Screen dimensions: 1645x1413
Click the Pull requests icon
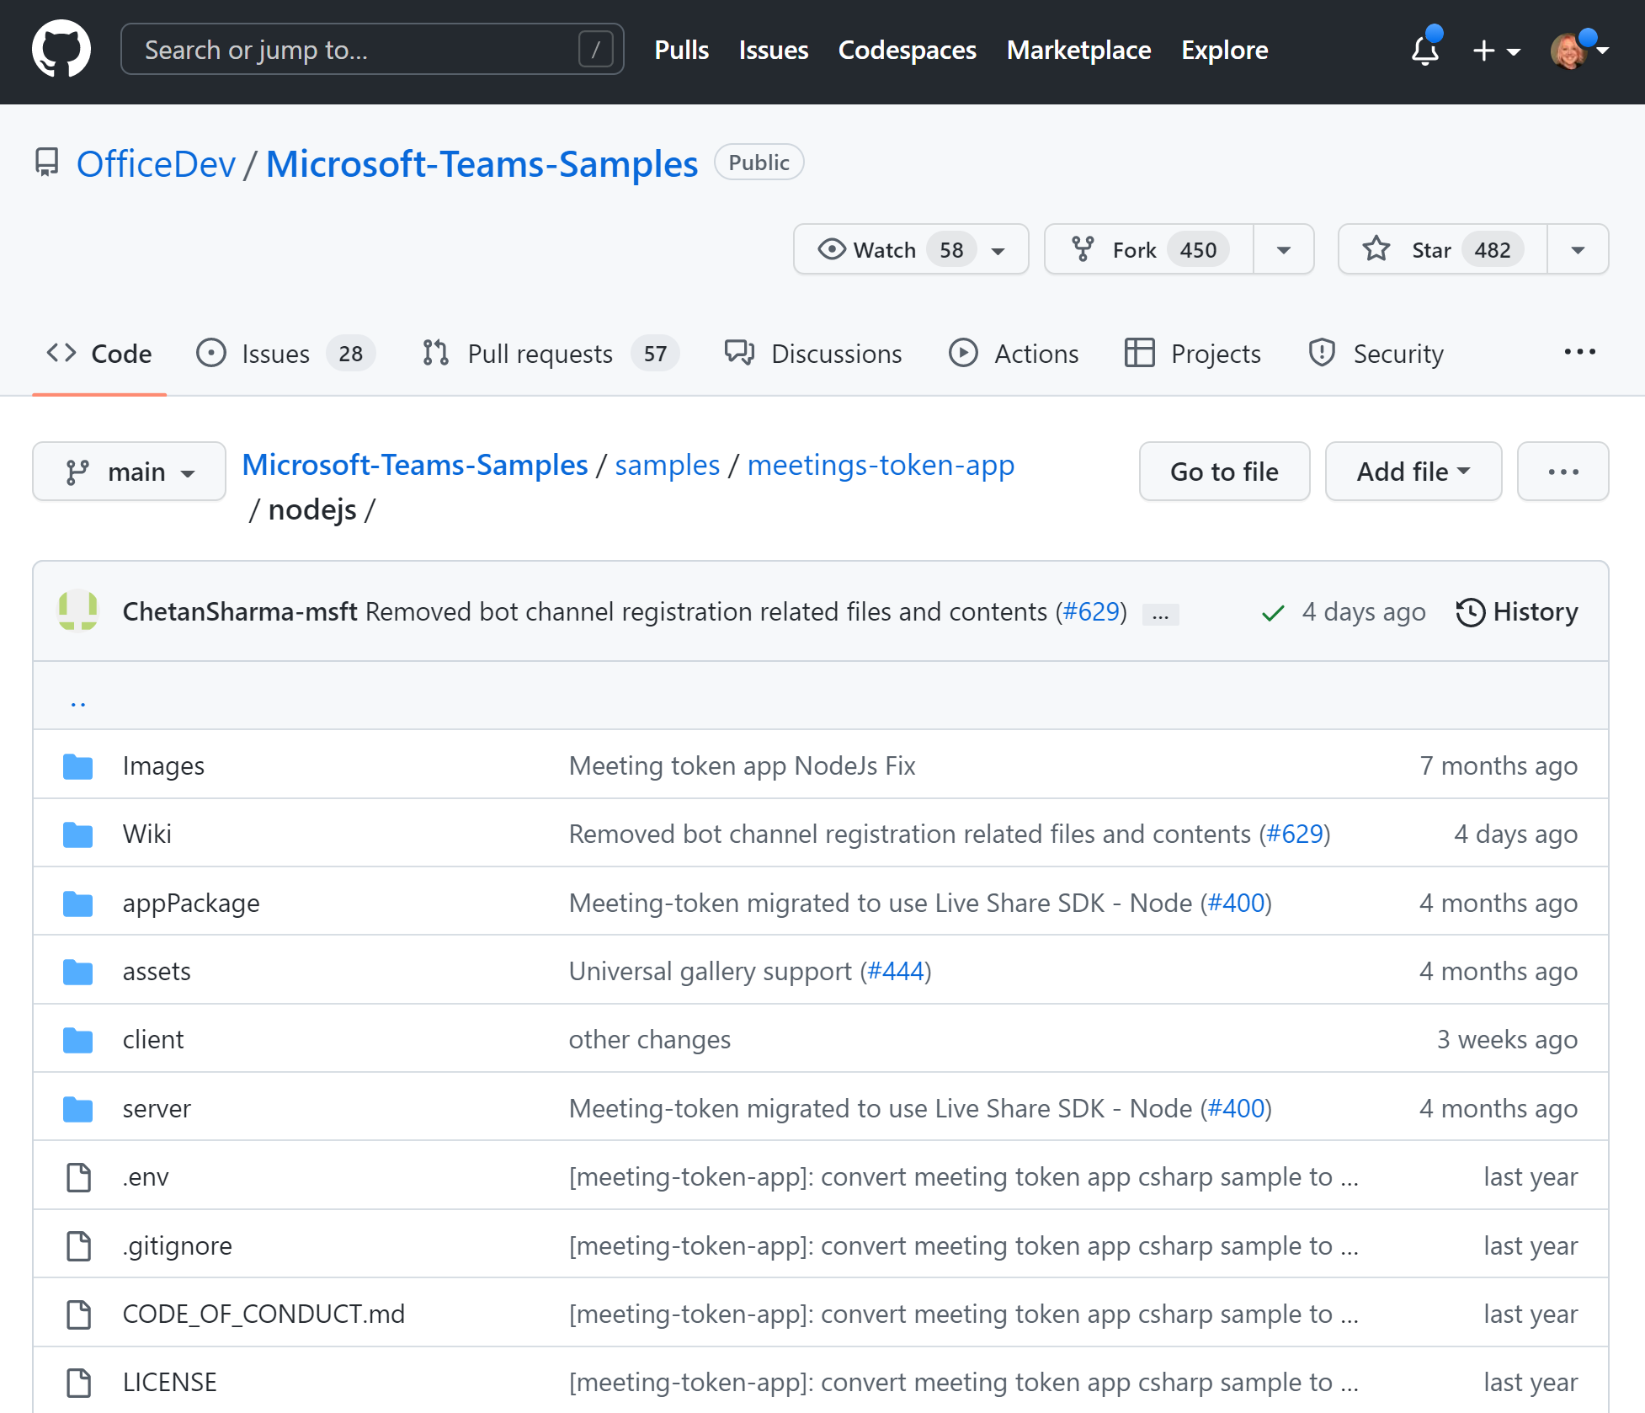[436, 354]
